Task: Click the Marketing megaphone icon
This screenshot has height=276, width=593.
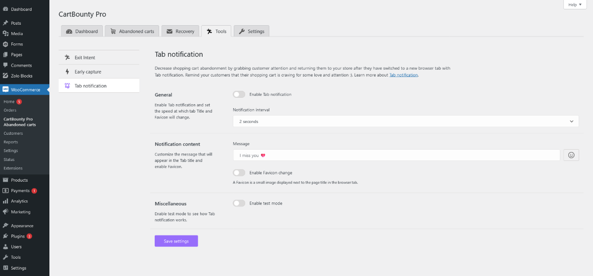Action: 5,211
